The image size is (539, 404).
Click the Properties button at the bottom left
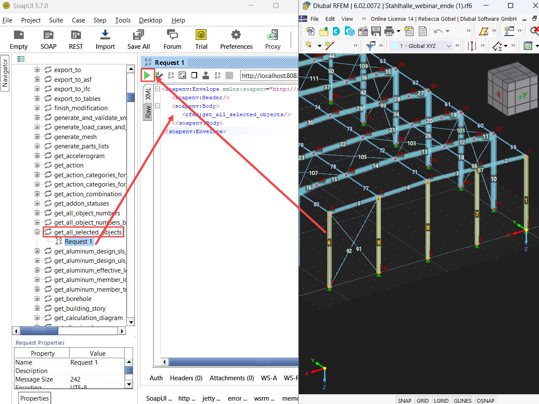[34, 398]
